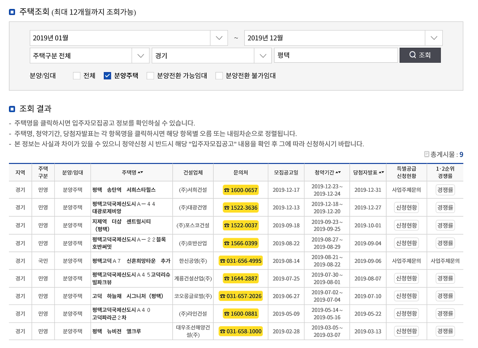478x348 pixels.
Task: Select 모집공고일 date 2019-05-09
Action: [x=286, y=314]
